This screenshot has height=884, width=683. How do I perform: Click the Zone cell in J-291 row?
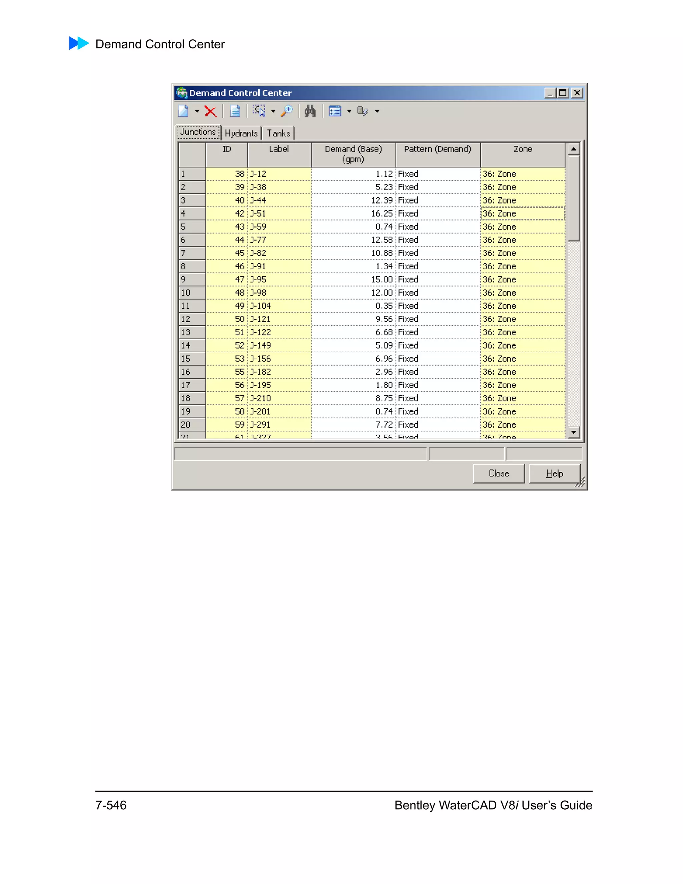click(523, 425)
